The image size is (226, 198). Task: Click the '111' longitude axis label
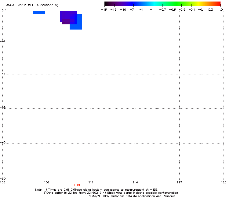click(x=91, y=182)
